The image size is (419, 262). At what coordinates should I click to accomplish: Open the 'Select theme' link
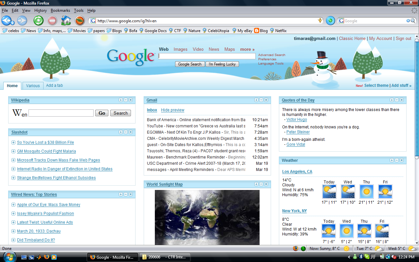coord(376,85)
